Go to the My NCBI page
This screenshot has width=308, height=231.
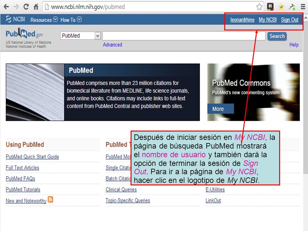[x=268, y=20]
